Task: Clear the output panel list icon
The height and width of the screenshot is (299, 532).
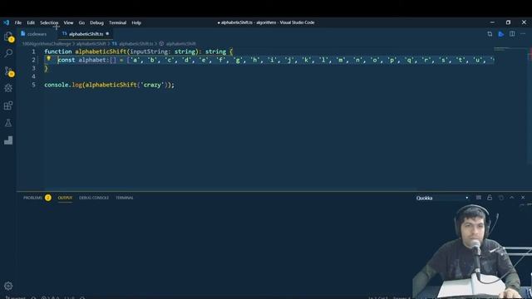Action: point(479,198)
